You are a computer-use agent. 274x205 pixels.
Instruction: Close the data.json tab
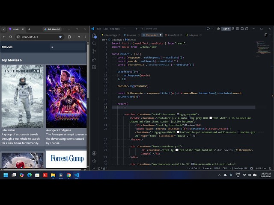point(201,35)
